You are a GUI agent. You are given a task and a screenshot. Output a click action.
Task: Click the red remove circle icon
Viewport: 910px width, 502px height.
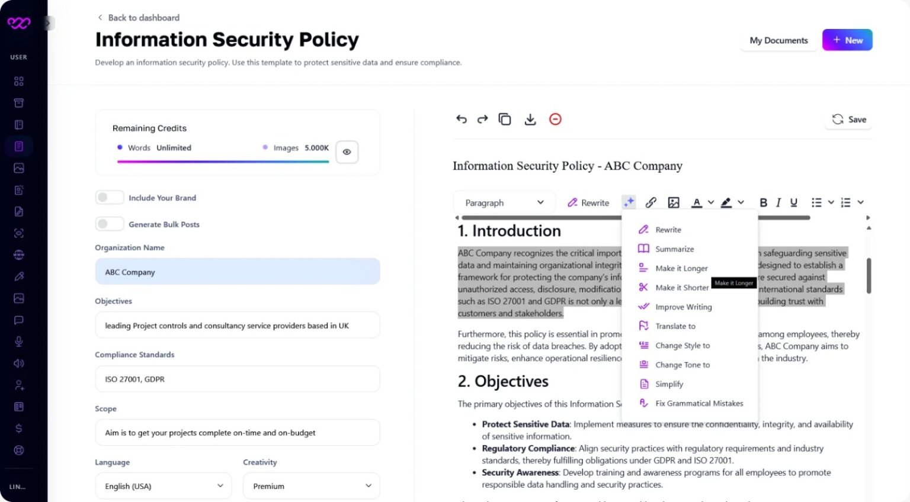[x=555, y=119]
